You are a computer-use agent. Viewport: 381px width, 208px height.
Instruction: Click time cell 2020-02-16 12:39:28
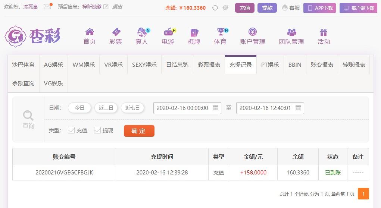pyautogui.click(x=162, y=173)
